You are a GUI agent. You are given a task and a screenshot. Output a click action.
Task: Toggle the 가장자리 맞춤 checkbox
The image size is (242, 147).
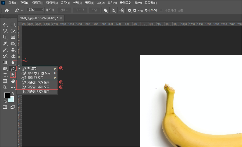pyautogui.click(x=162, y=10)
